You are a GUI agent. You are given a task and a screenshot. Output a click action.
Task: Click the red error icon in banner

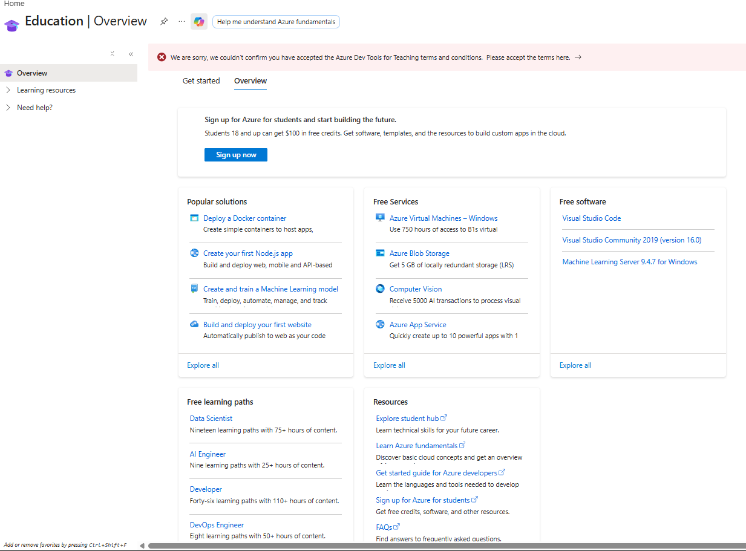[x=162, y=57]
